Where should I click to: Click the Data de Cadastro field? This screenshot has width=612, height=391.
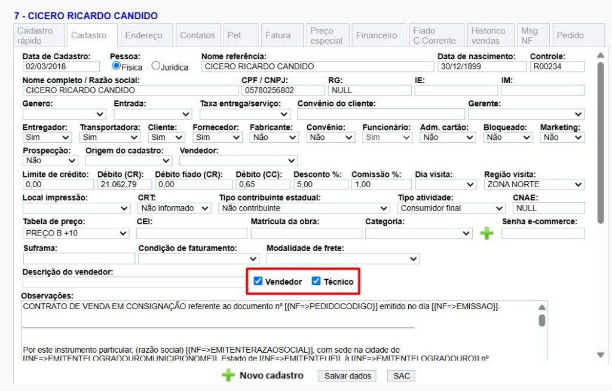coord(61,66)
